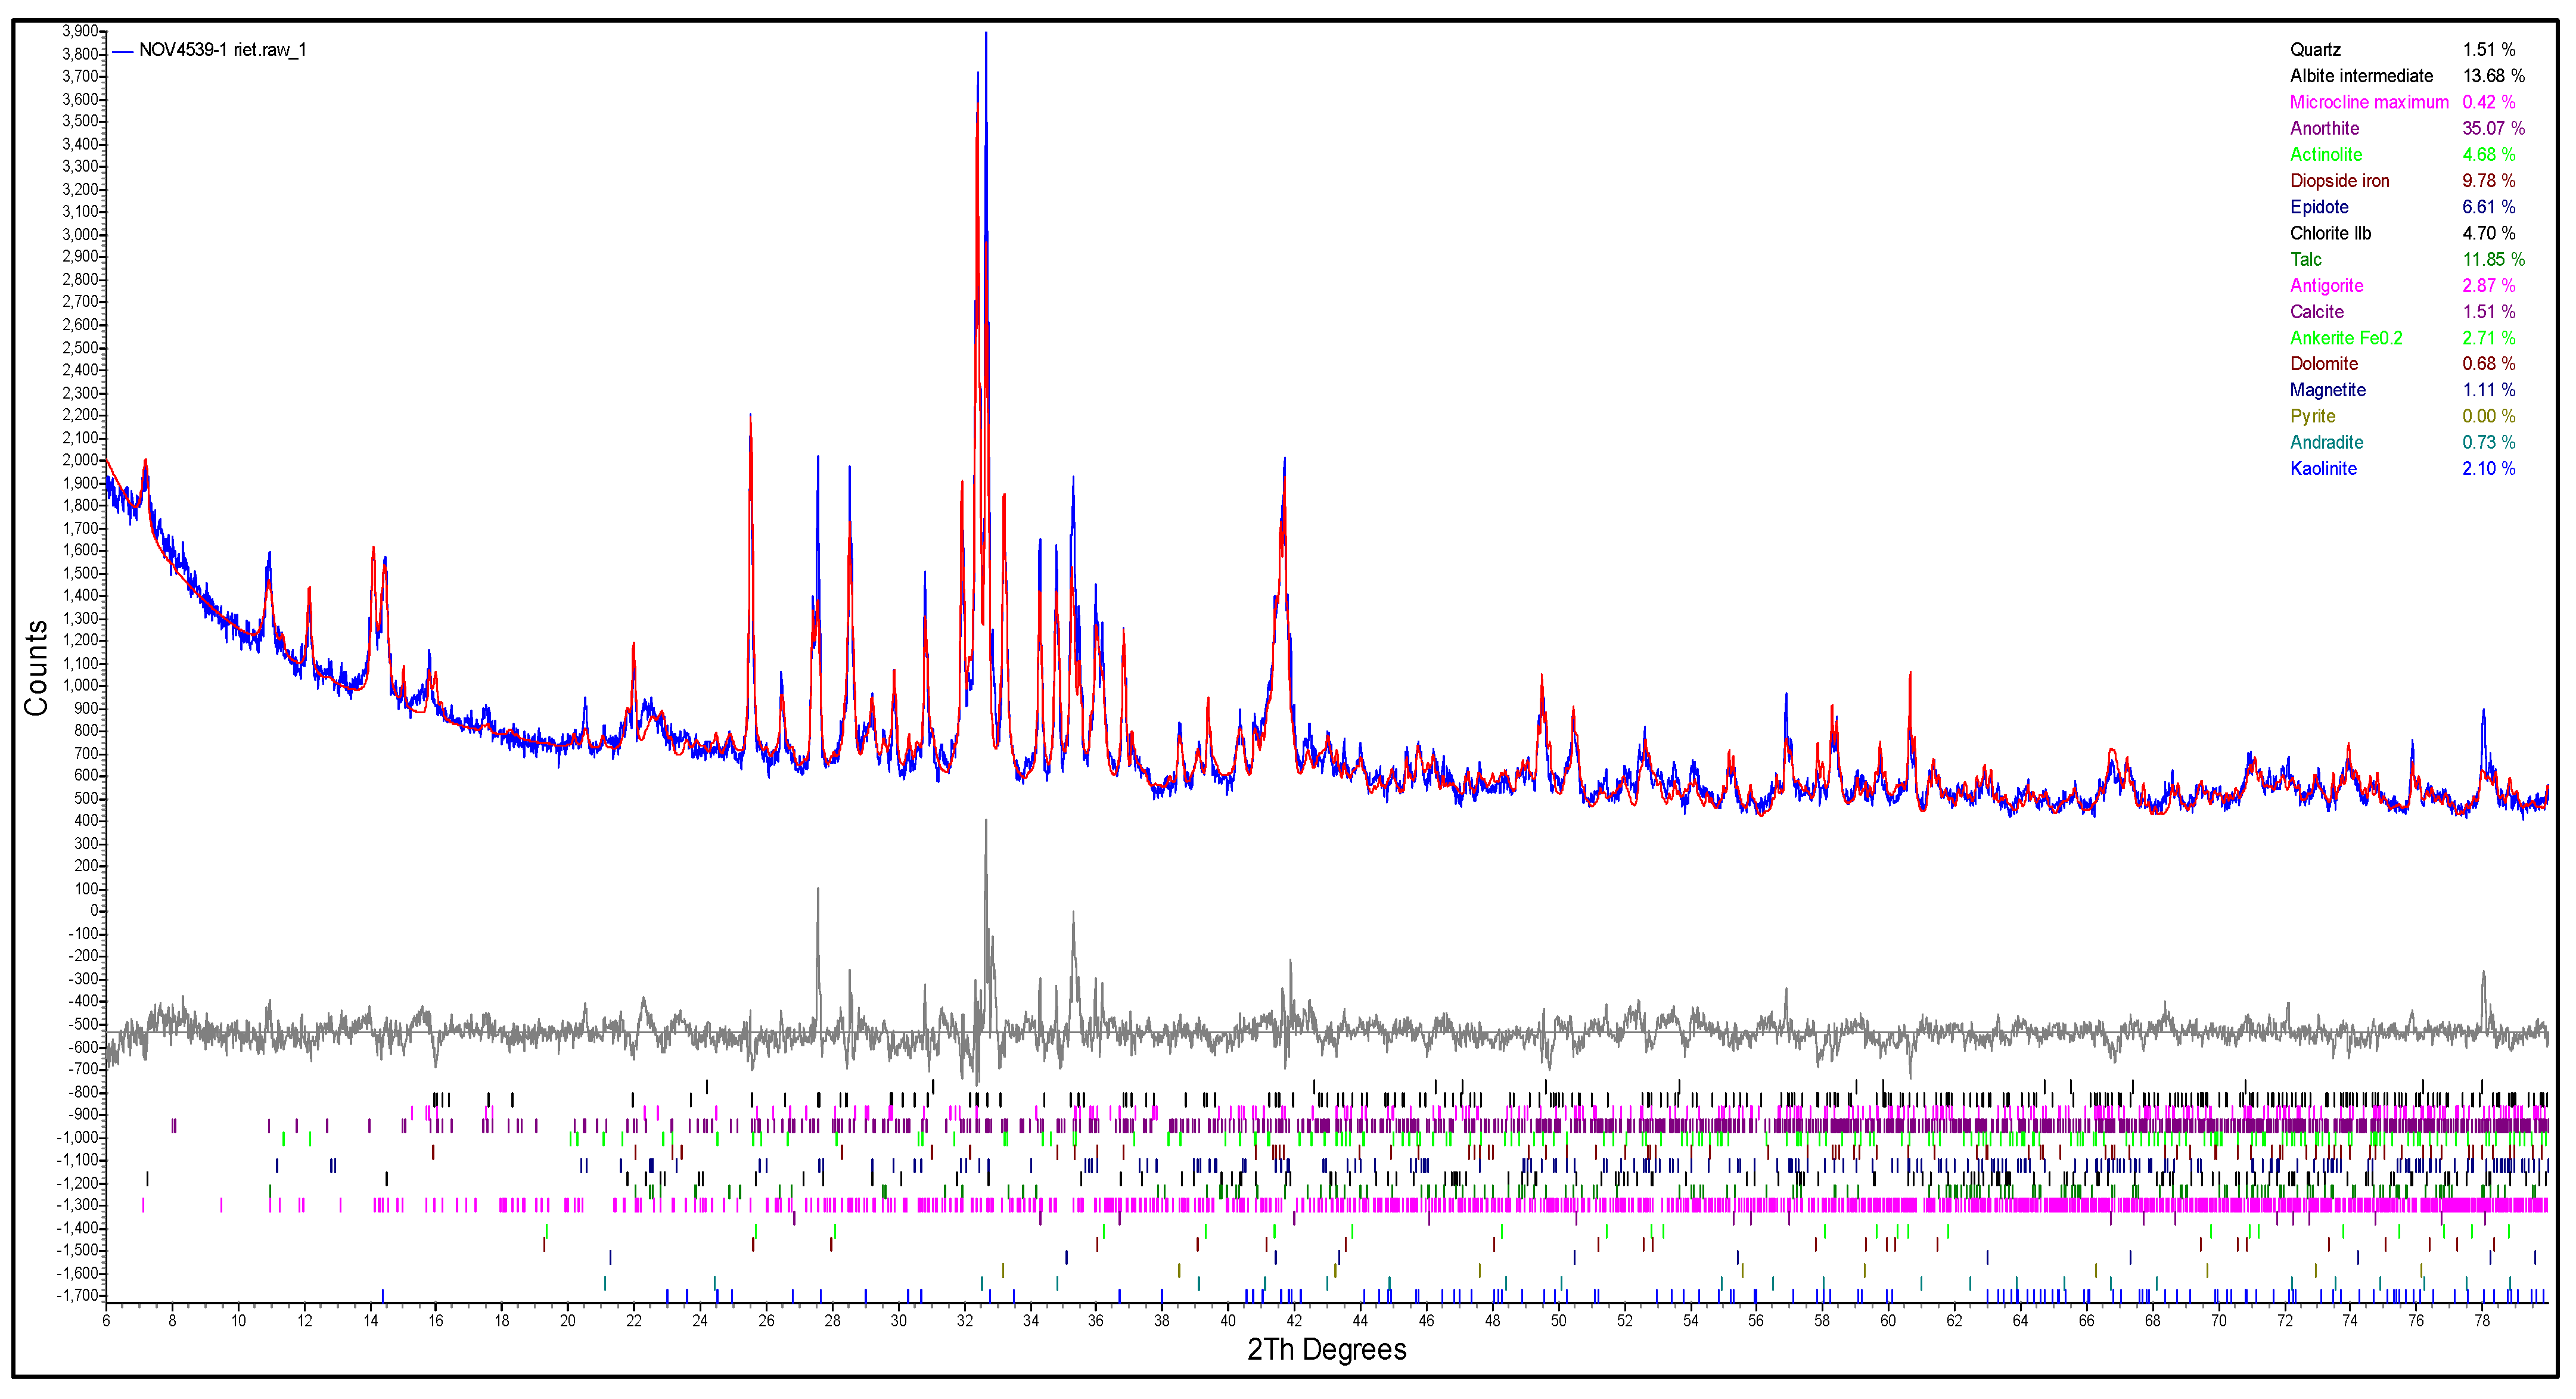Select the Magnetite phase entry
2576x1399 pixels.
tap(2328, 390)
